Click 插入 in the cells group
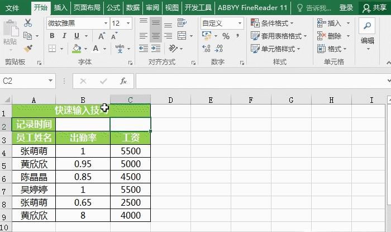Viewport: 391px width, 232px height. pyautogui.click(x=333, y=23)
